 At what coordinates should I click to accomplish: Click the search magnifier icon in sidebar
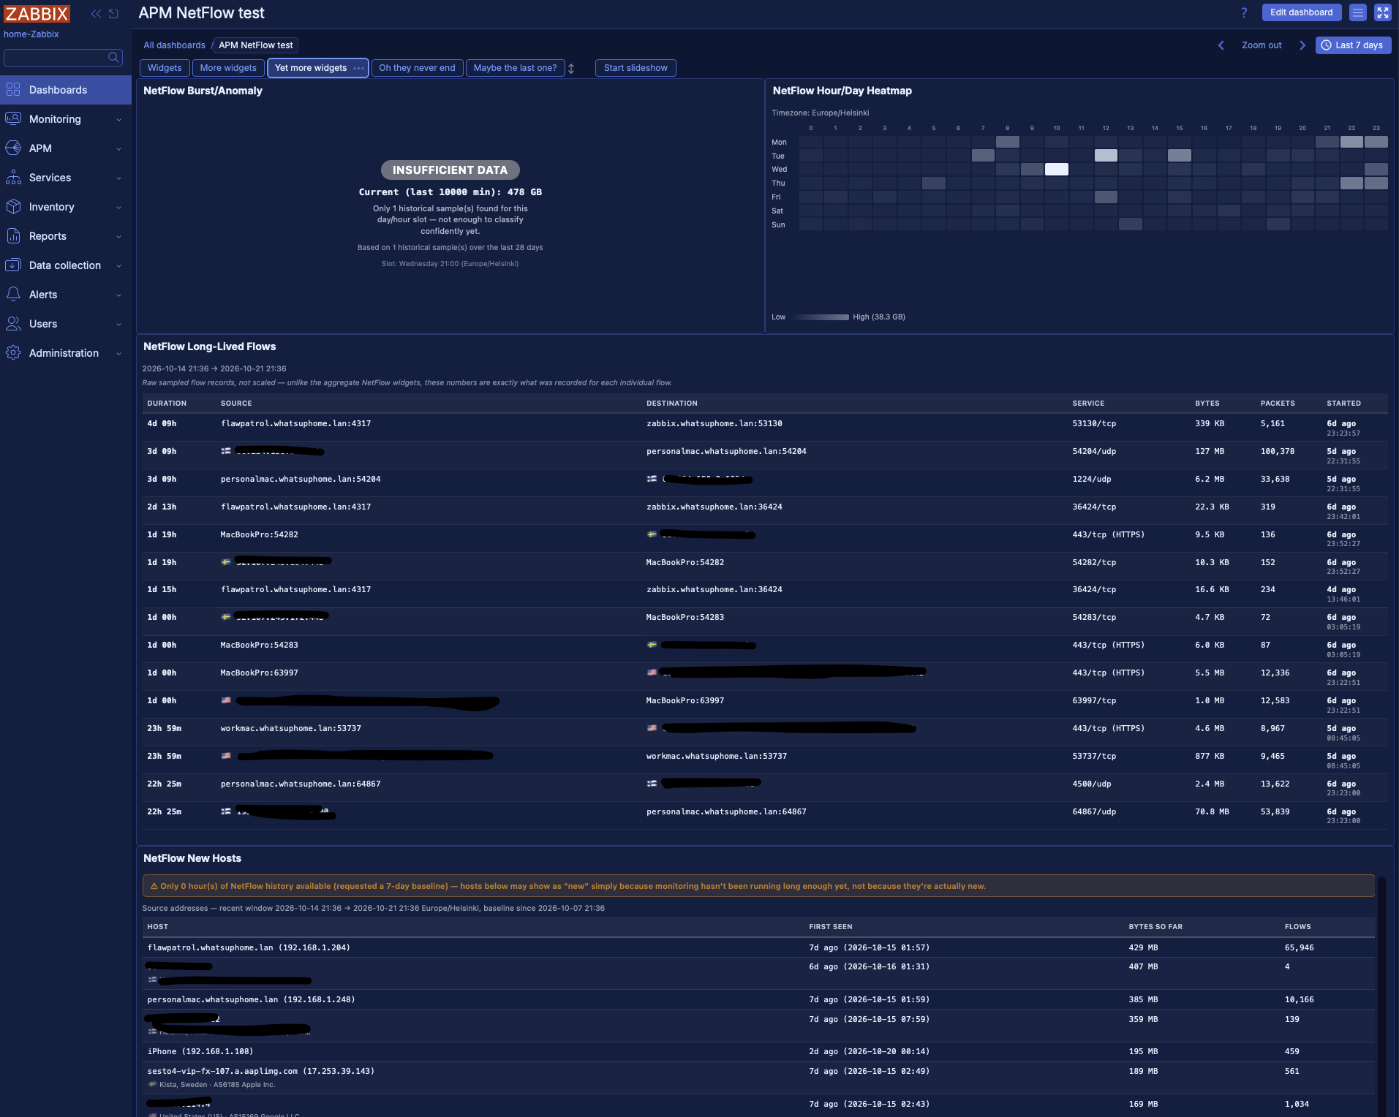pos(113,57)
